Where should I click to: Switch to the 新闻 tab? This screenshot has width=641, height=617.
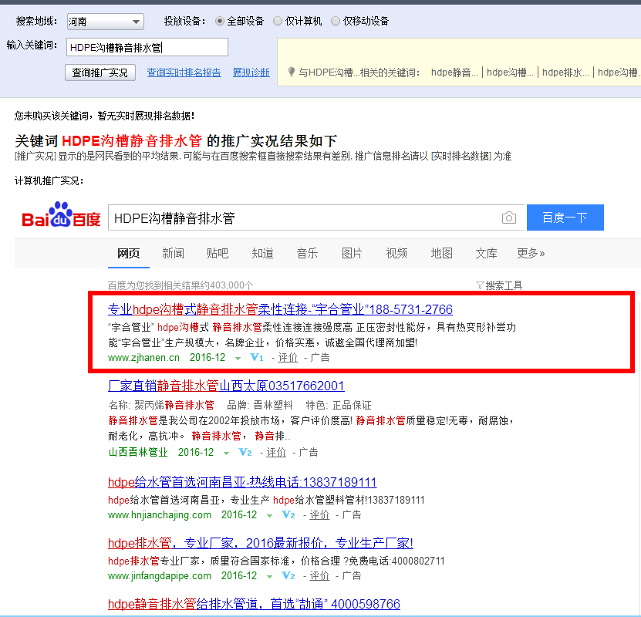(173, 253)
